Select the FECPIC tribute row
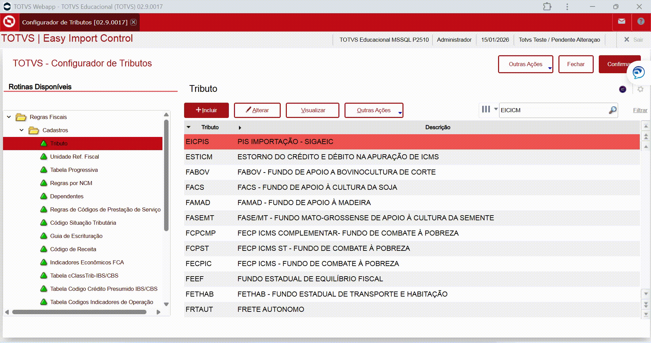The height and width of the screenshot is (343, 651). [412, 264]
